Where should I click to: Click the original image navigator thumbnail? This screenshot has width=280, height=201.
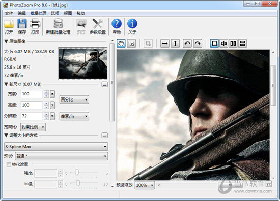click(x=83, y=63)
